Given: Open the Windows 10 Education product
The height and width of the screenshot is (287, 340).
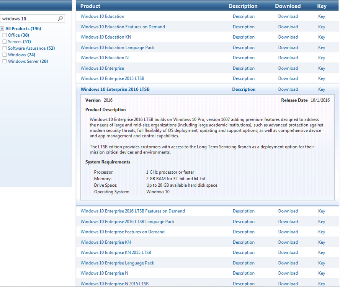Looking at the screenshot, I should click(102, 16).
